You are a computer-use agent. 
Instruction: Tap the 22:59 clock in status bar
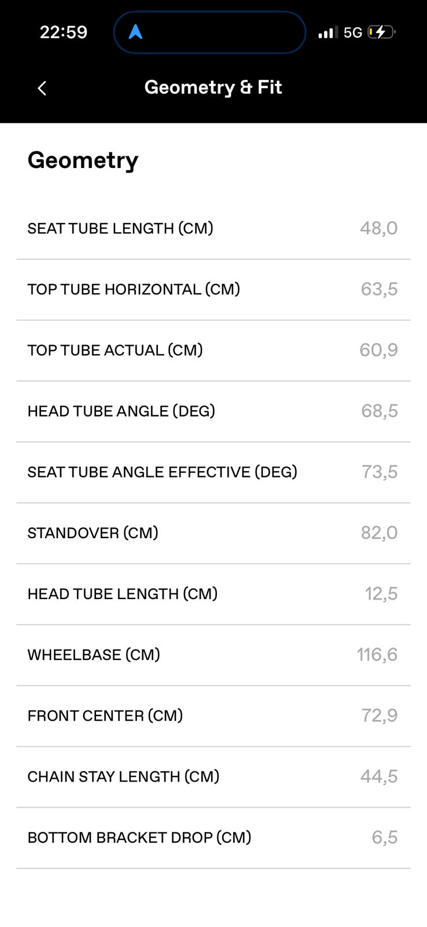(x=64, y=32)
